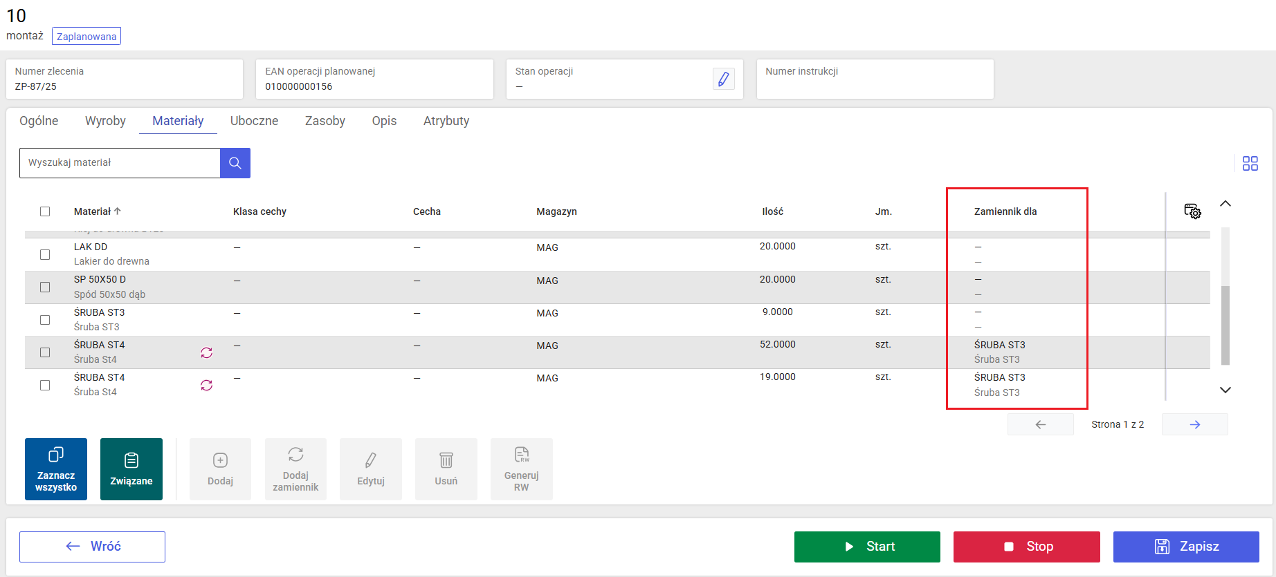Image resolution: width=1276 pixels, height=577 pixels.
Task: Click the Związane button
Action: click(131, 469)
